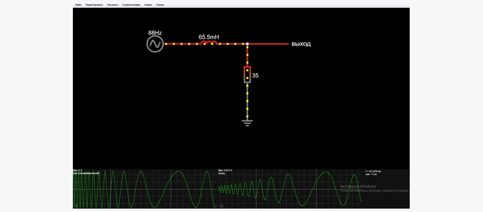Click the 65.5mH inductance value label
Screen dimensions: 483x212
click(x=208, y=37)
